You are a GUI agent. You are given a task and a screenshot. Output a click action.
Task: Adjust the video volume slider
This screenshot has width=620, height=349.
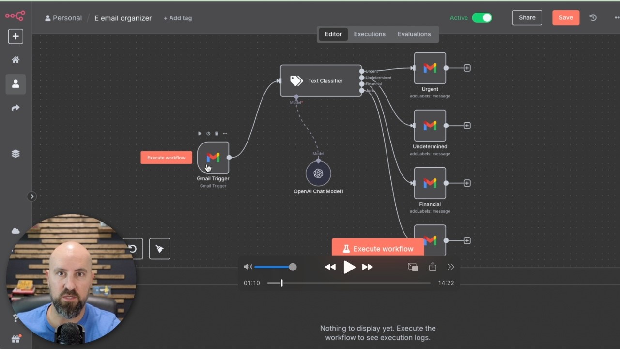point(275,267)
